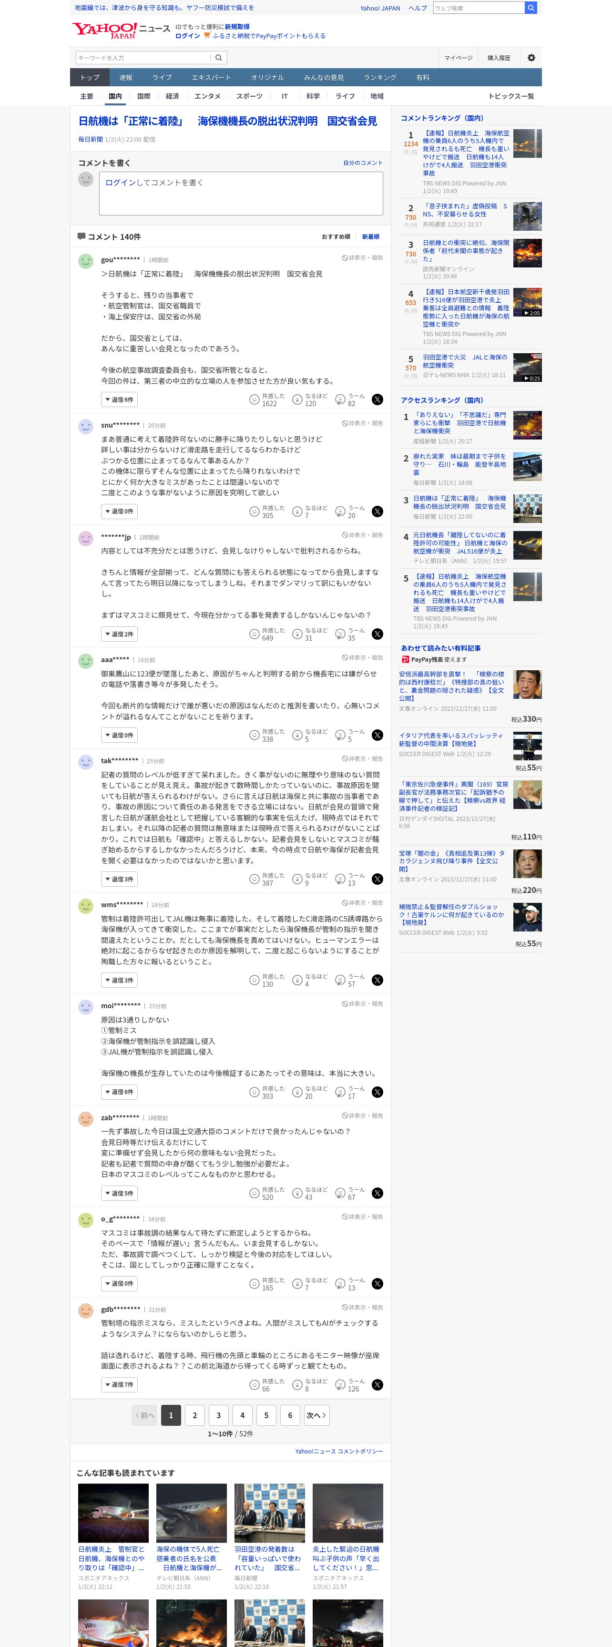Share snu******** comment on X
The image size is (612, 1647).
tap(377, 511)
